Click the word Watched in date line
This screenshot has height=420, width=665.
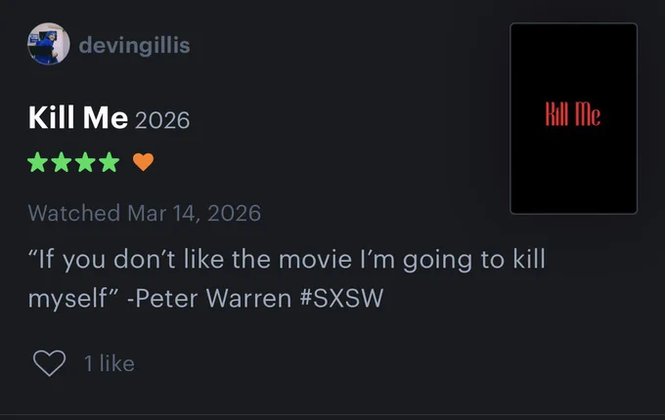point(74,213)
